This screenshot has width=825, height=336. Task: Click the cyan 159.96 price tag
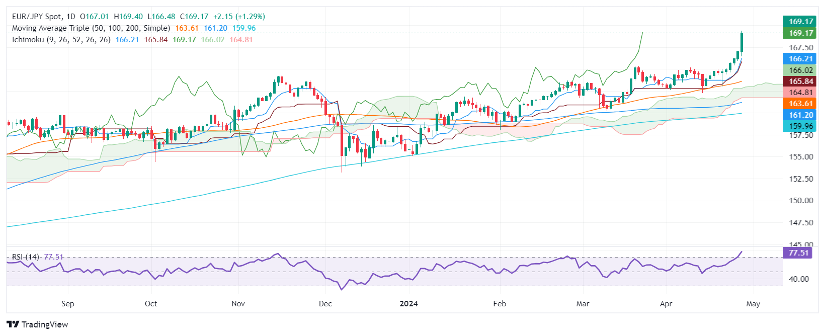pos(800,126)
